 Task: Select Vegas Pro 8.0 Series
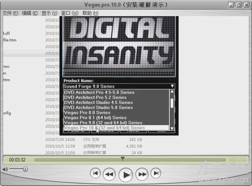point(116,112)
